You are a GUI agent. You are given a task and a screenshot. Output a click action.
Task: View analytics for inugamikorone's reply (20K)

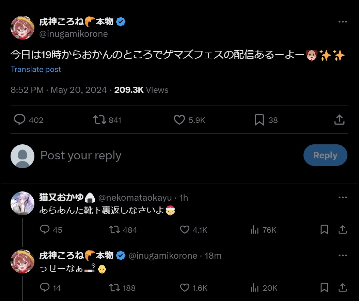[x=254, y=288]
